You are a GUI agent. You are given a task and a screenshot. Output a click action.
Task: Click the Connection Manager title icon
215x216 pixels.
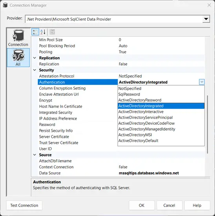[5, 5]
